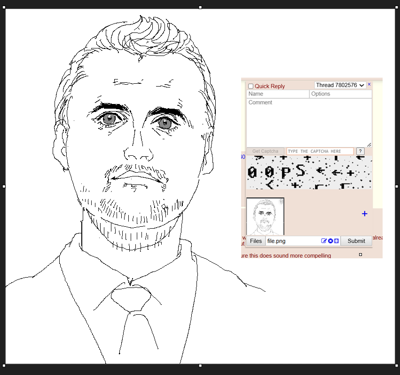Focus the 'Type the captcha here' field

[x=320, y=151]
